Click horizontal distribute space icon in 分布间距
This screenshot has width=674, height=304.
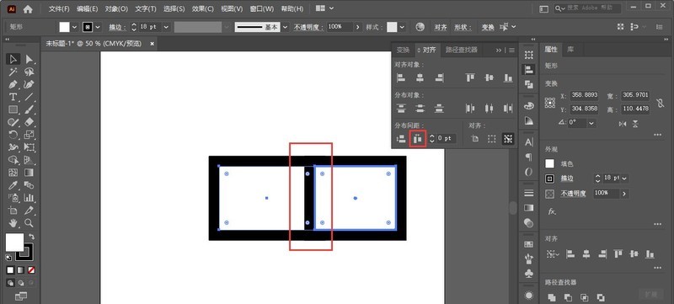[x=417, y=139]
